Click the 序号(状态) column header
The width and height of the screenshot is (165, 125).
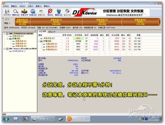[x=67, y=35]
